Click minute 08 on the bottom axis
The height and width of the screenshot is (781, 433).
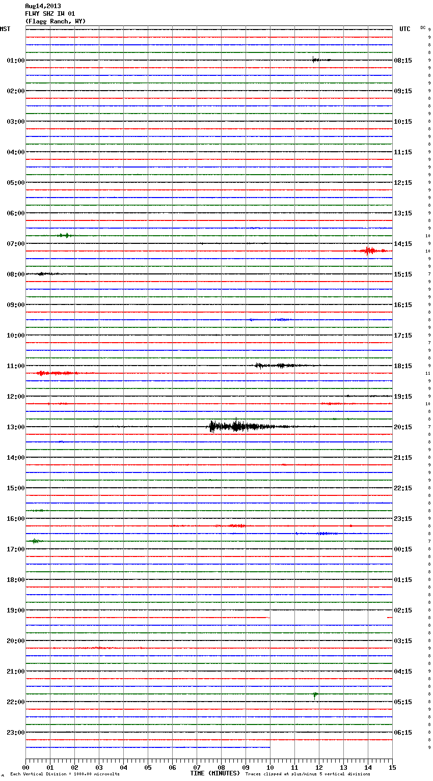[x=221, y=767]
